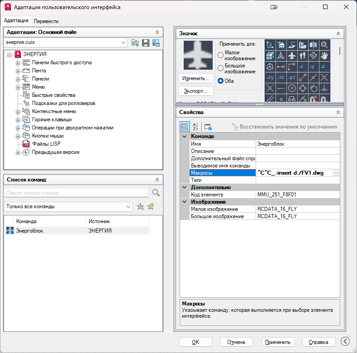Open the энергия.cuix file dropdown
This screenshot has width=357, height=353.
coord(124,43)
